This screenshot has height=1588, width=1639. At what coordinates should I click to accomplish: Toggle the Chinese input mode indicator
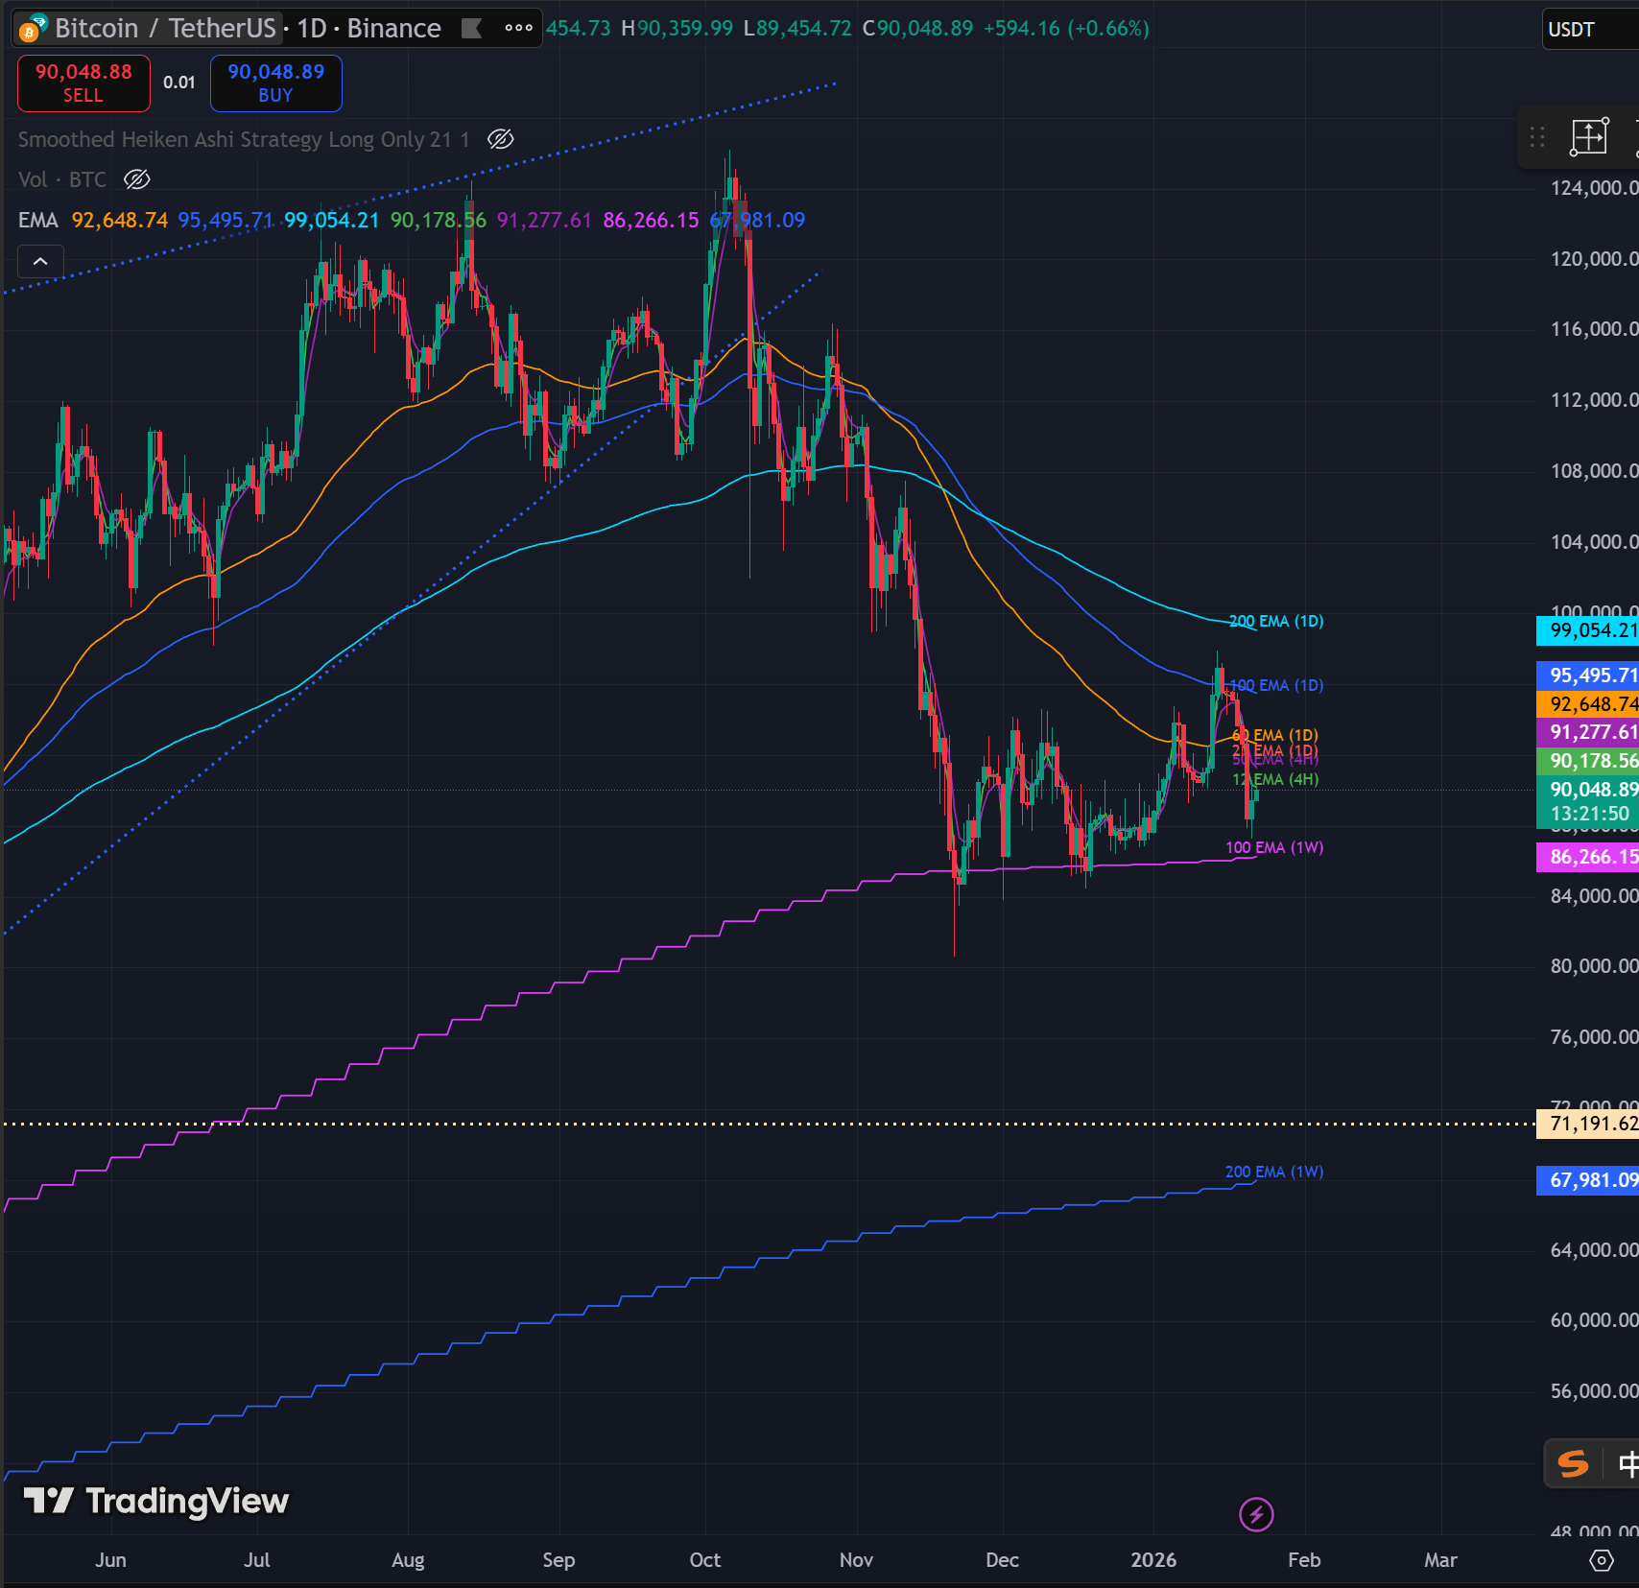point(1627,1464)
